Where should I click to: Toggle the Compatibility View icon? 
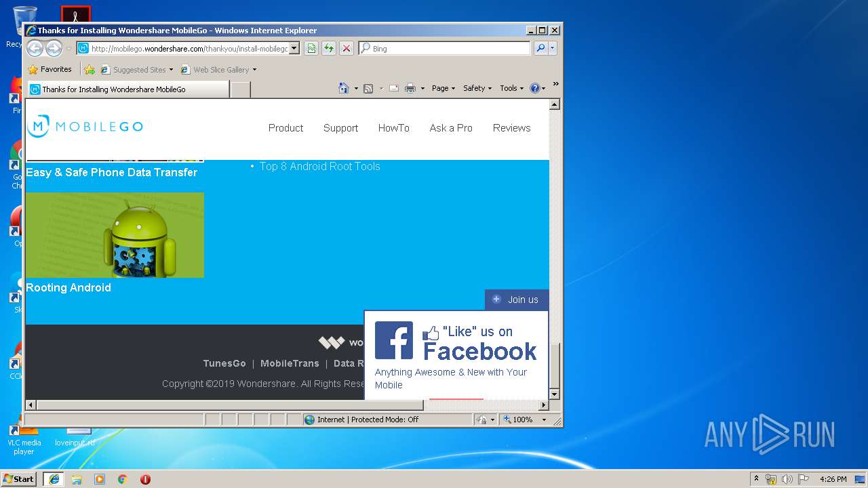[x=311, y=49]
